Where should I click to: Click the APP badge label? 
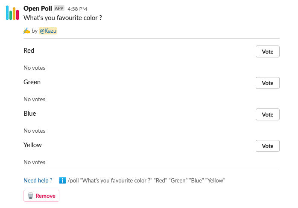(x=59, y=9)
